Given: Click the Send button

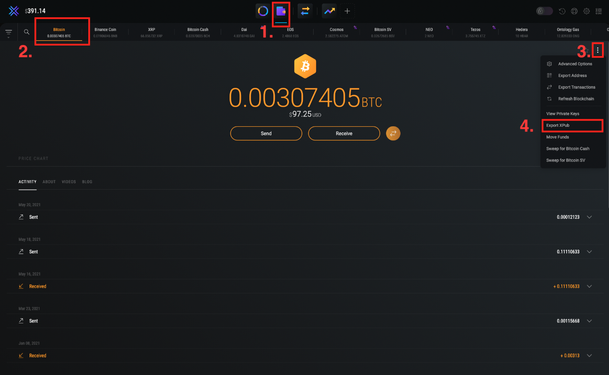Looking at the screenshot, I should click(x=266, y=133).
